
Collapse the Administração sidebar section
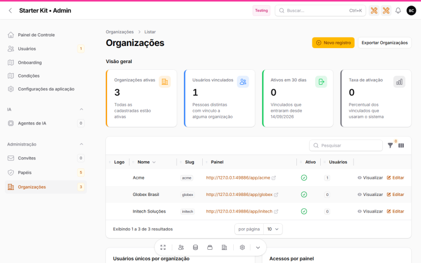pos(81,144)
